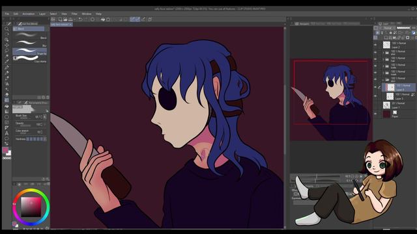The width and height of the screenshot is (417, 234).
Task: Click the pink foreground color swatch
Action: (5, 150)
